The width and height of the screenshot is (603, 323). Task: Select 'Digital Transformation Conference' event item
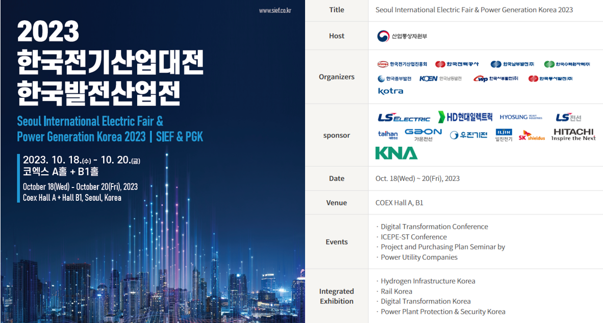pyautogui.click(x=434, y=227)
